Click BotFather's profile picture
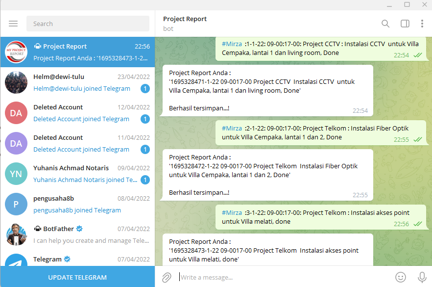This screenshot has width=432, height=287. [x=16, y=235]
